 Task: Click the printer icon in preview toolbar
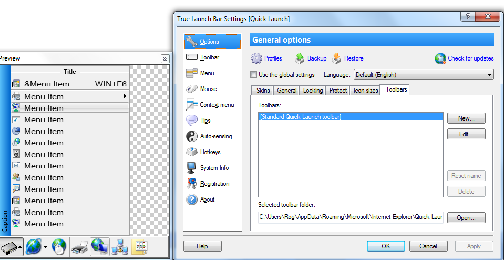[x=79, y=246]
